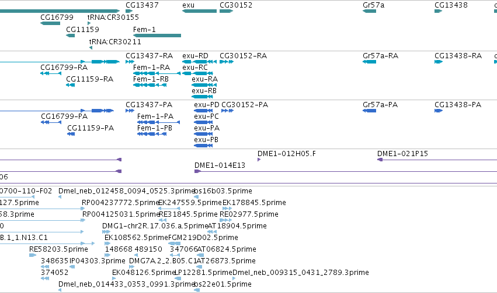Click the CG11159-PA protein label
This screenshot has width=497, height=293.
click(91, 128)
